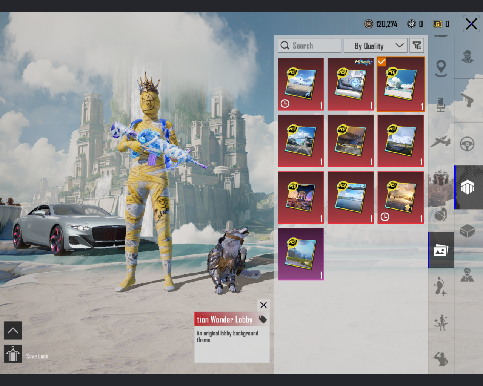This screenshot has height=386, width=483.
Task: Tap the armored wolf companion
Action: point(230,260)
